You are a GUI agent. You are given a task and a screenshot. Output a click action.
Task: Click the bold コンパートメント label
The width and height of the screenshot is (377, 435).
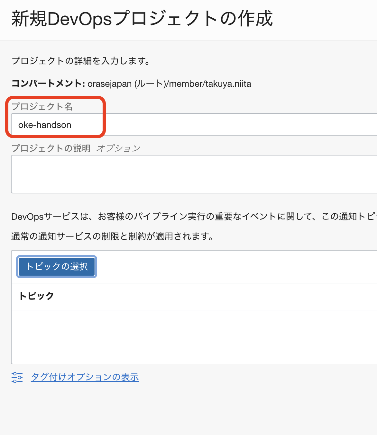click(x=48, y=84)
